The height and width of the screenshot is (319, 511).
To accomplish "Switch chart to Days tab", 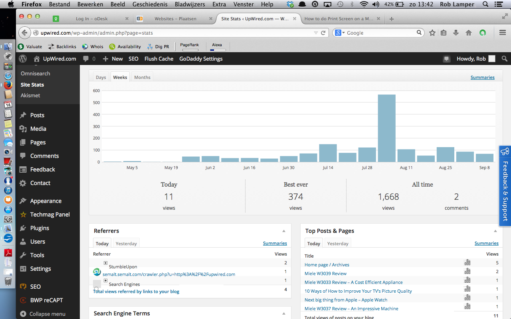I will tap(101, 77).
